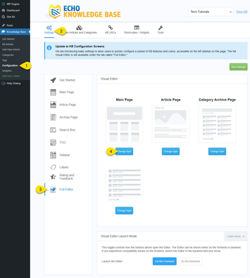The image size is (250, 278).
Task: Open the Shortcodes / Widgets tab
Action: [x=137, y=29]
